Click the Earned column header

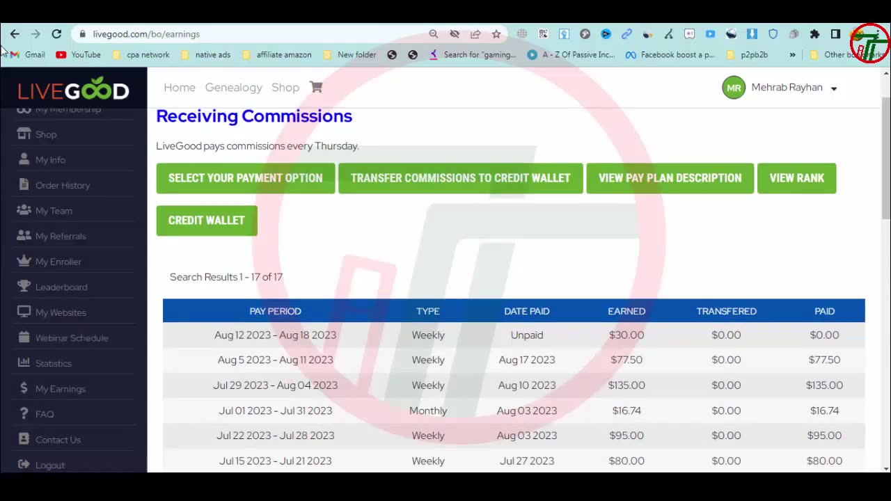coord(626,311)
